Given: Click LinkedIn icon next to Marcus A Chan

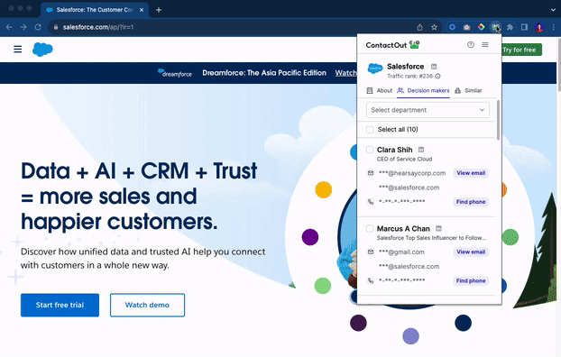Looking at the screenshot, I should point(438,229).
